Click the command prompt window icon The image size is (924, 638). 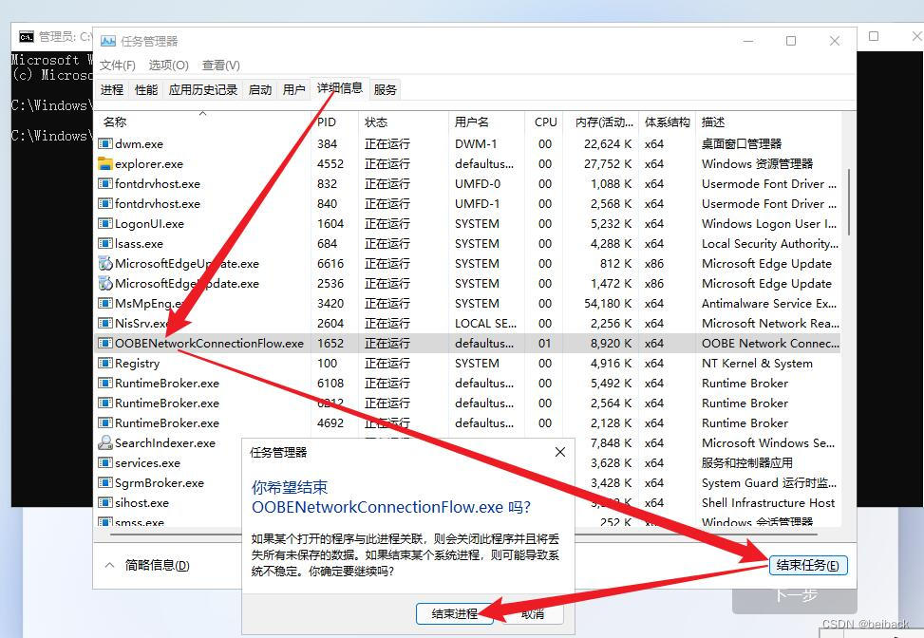point(26,37)
